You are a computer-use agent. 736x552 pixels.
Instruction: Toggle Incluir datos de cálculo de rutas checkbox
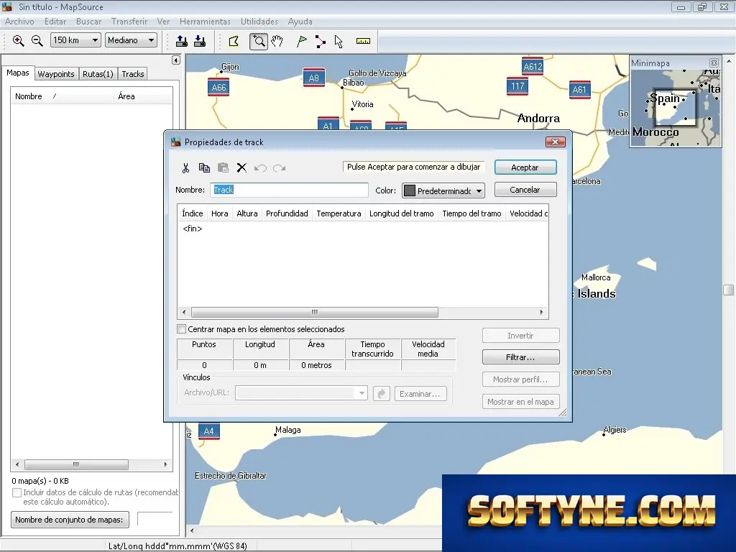pos(17,492)
